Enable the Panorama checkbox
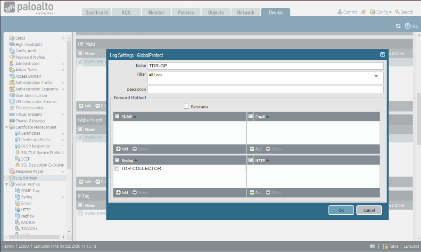The width and height of the screenshot is (421, 252). (186, 106)
